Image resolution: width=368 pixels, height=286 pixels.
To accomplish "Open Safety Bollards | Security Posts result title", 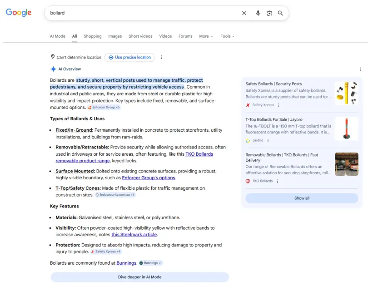I will click(274, 84).
